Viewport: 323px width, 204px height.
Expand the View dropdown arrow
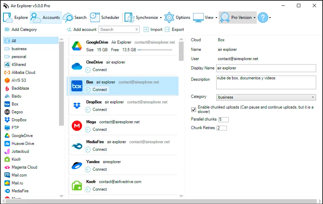pos(216,18)
